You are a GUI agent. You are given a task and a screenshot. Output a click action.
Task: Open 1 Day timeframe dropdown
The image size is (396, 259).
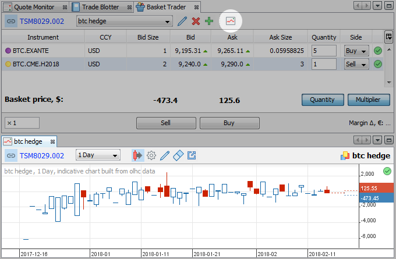(x=98, y=155)
